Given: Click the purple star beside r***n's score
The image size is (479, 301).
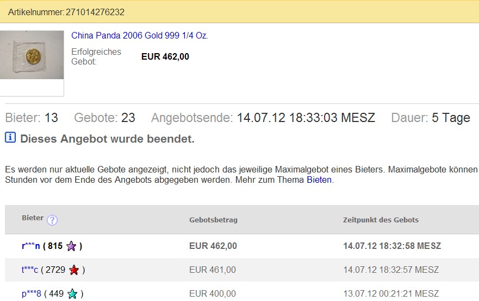Looking at the screenshot, I should click(71, 246).
